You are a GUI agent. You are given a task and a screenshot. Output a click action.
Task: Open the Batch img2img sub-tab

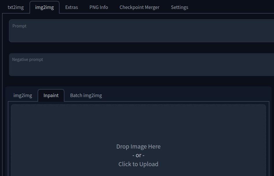click(86, 95)
